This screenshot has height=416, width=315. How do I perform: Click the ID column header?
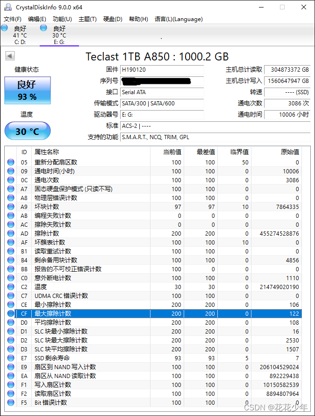24,152
